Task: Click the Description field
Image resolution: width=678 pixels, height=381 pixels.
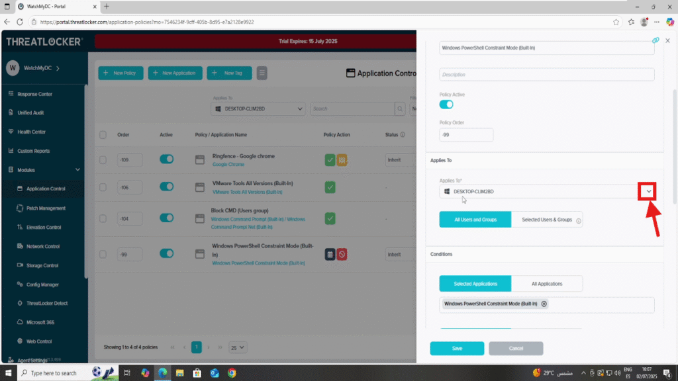Action: pyautogui.click(x=546, y=75)
